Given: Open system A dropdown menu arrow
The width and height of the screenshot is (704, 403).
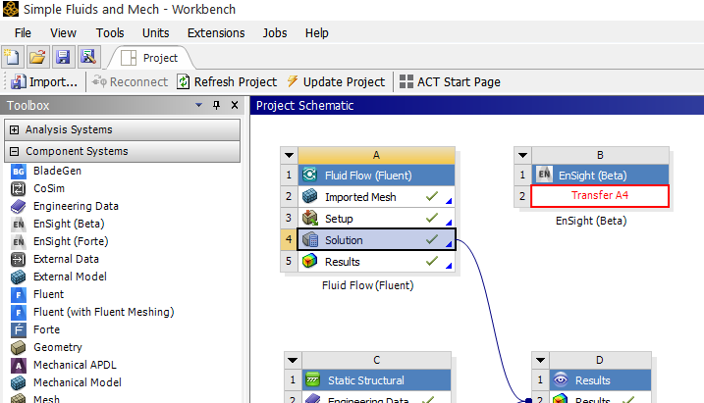Looking at the screenshot, I should pos(289,155).
